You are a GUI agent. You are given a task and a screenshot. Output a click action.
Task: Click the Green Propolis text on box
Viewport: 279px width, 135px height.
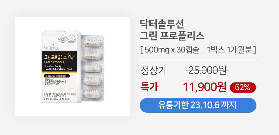point(54,62)
